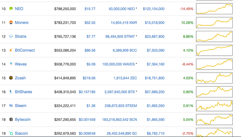Viewport: 241px width, 137px height.
Task: Open the Monero 7-day price graph
Action: [x=214, y=23]
